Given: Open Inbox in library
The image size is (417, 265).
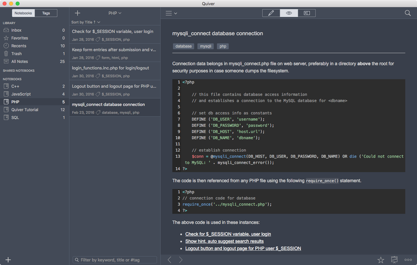Looking at the screenshot, I should coord(34,30).
